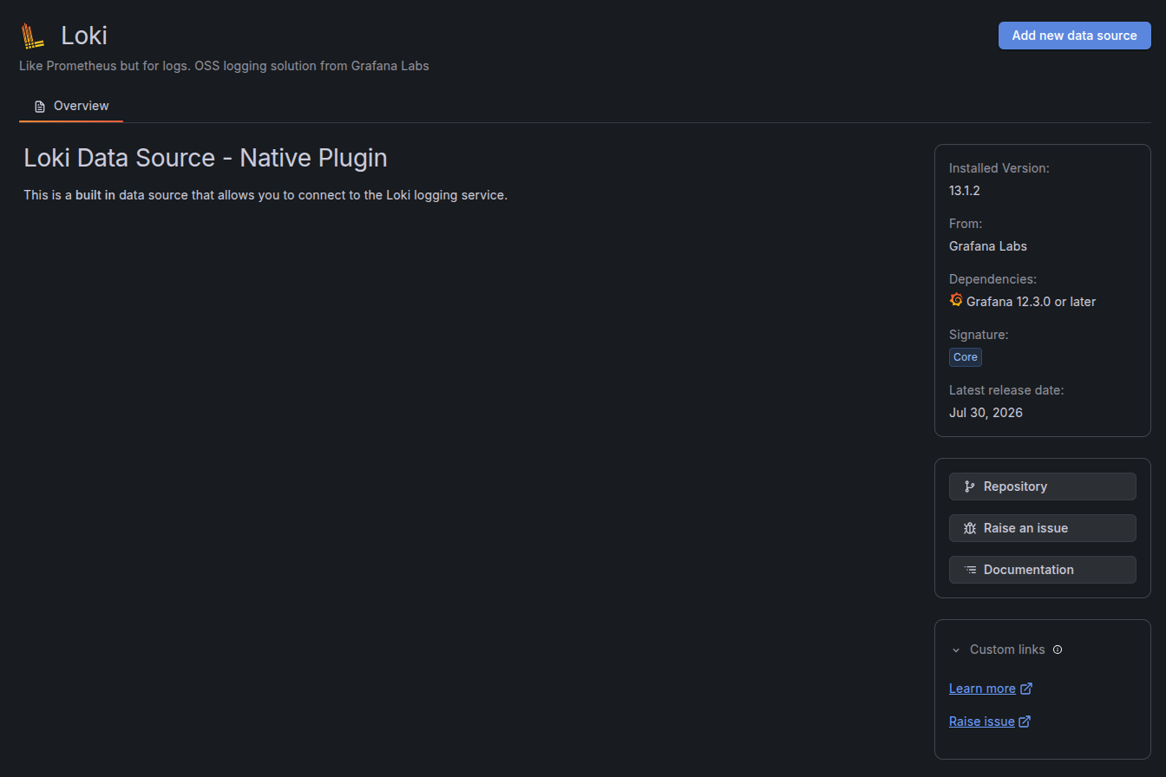Image resolution: width=1166 pixels, height=777 pixels.
Task: Click the bug icon for Raise an issue
Action: pyautogui.click(x=970, y=528)
